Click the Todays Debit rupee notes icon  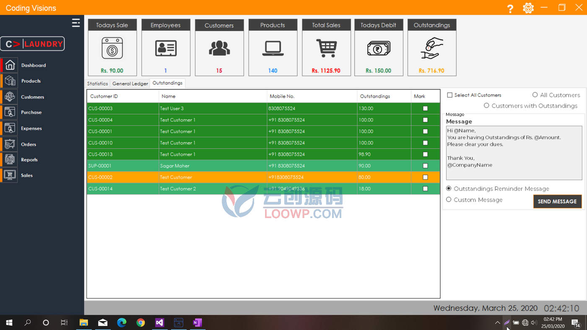379,49
